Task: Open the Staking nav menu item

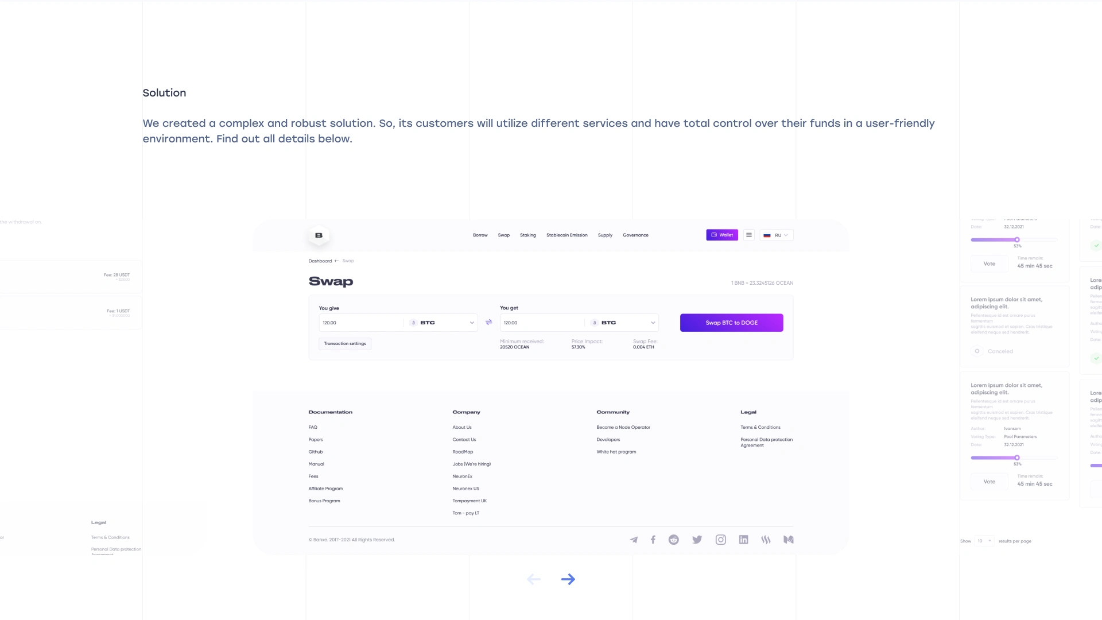Action: [528, 235]
